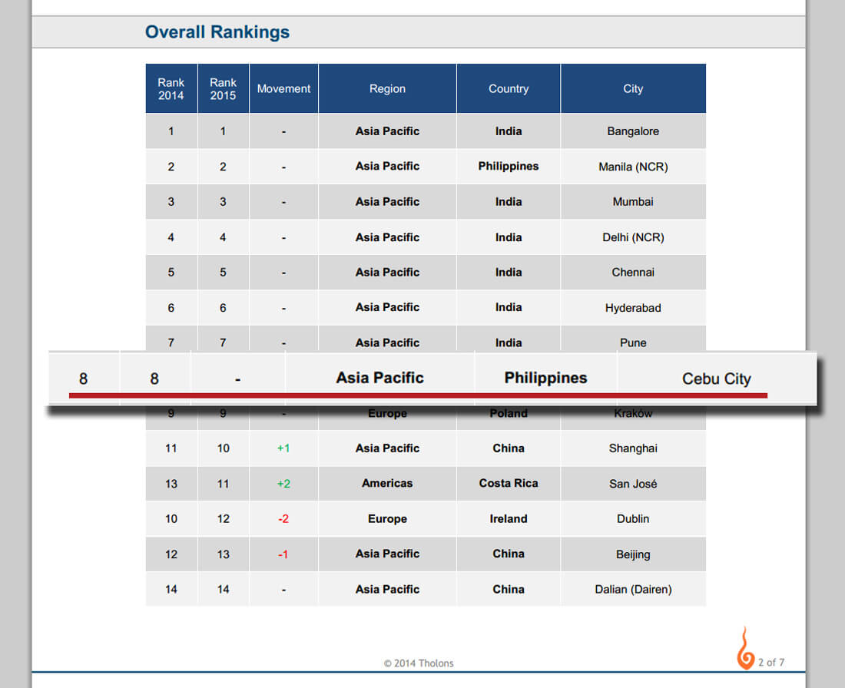
Task: Select the 'Hyderabad' city cell
Action: click(633, 308)
